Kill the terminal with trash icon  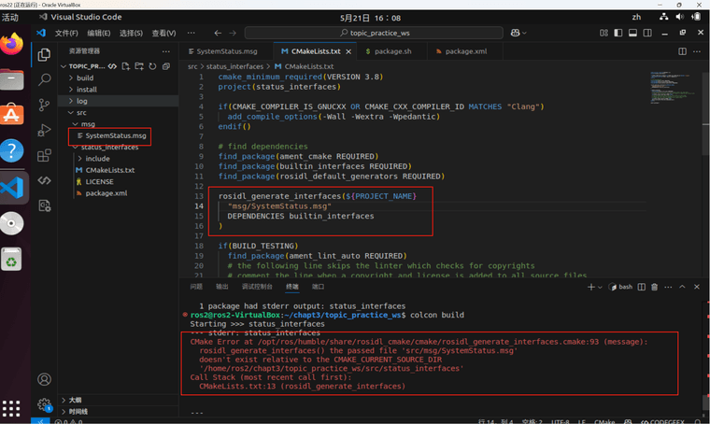tap(654, 287)
